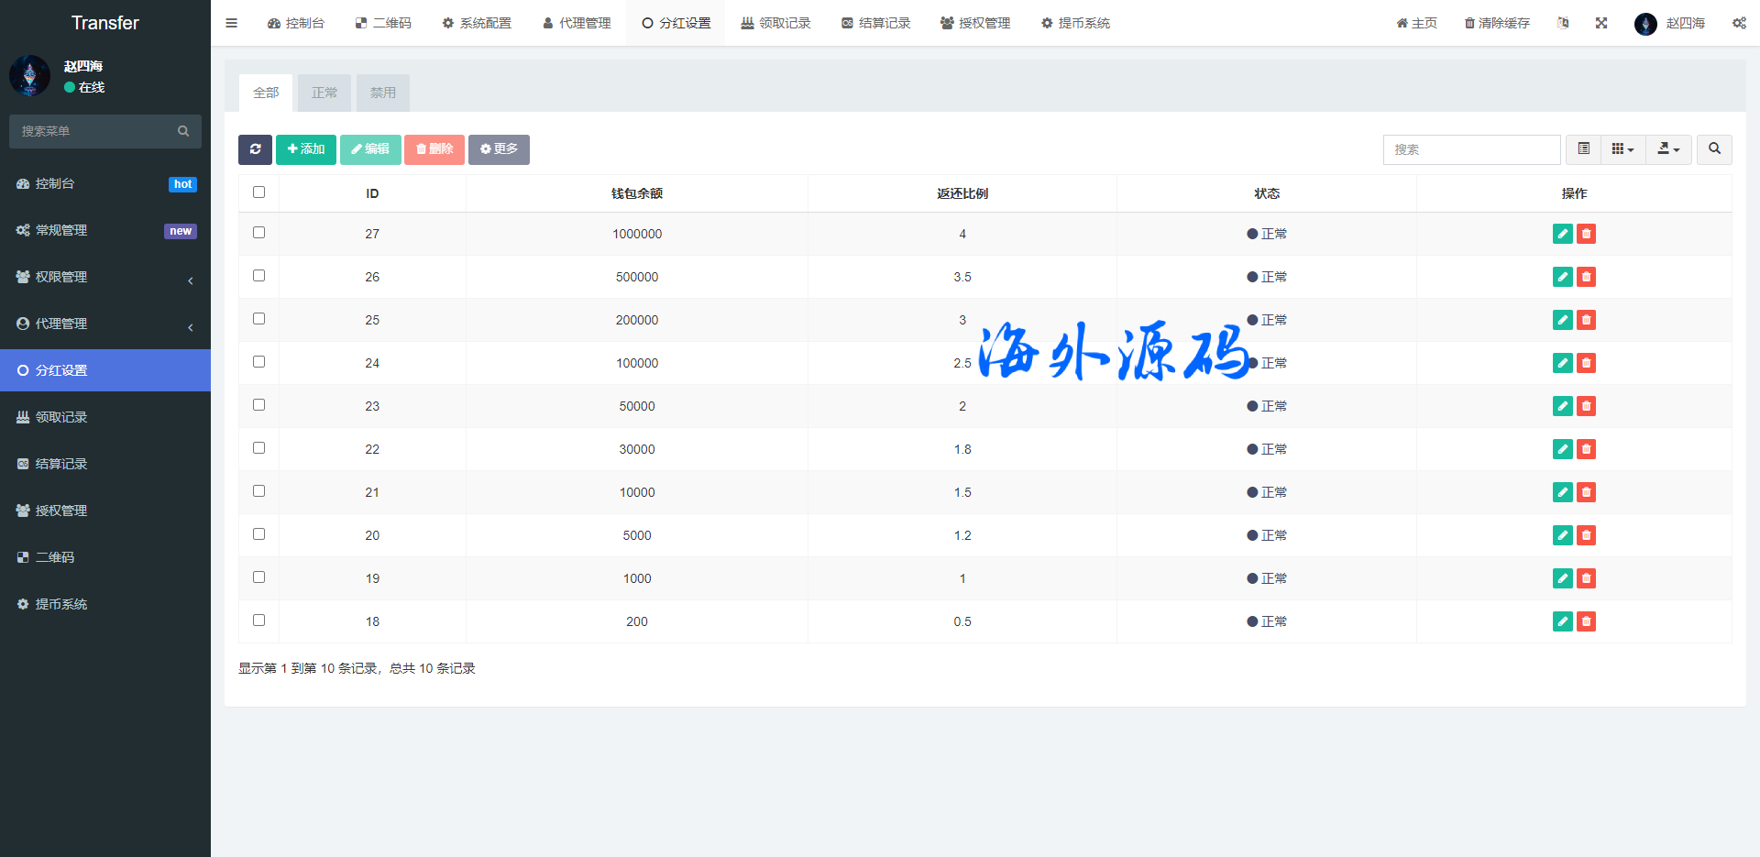Viewport: 1760px width, 857px height.
Task: Toggle the sidebar hamburger menu icon
Action: (232, 23)
